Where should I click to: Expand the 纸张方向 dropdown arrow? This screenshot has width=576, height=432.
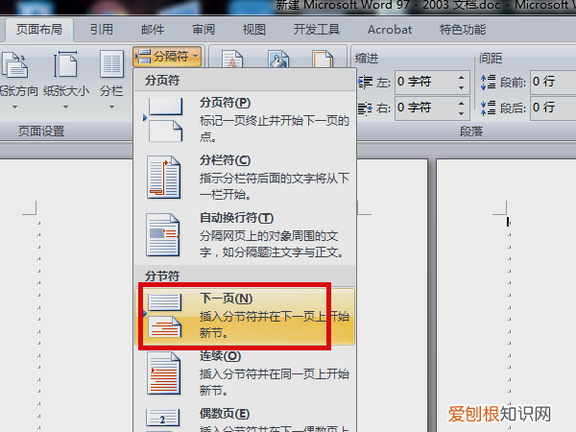tap(14, 108)
